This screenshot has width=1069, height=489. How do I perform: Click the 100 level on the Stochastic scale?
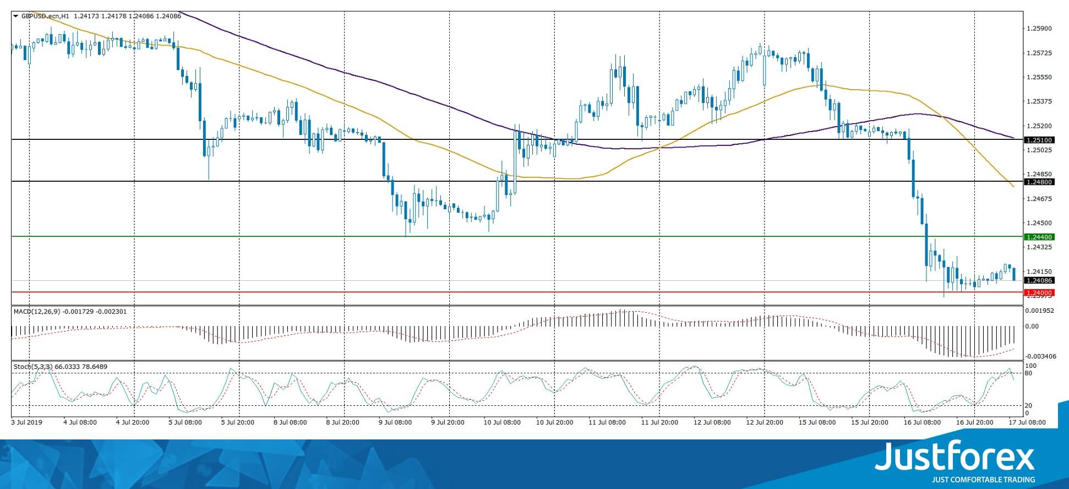[x=1031, y=366]
